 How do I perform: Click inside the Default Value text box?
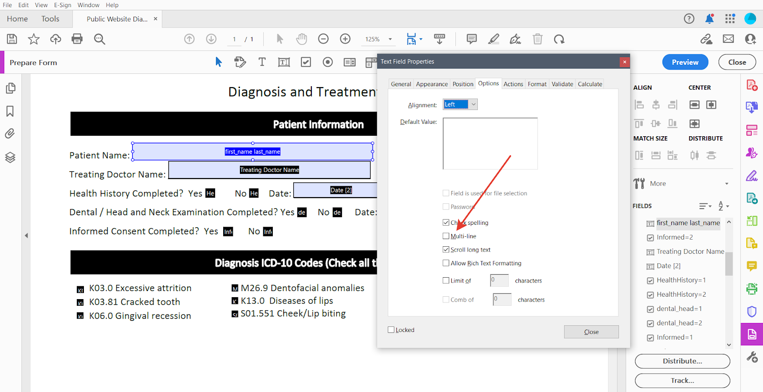click(x=490, y=143)
